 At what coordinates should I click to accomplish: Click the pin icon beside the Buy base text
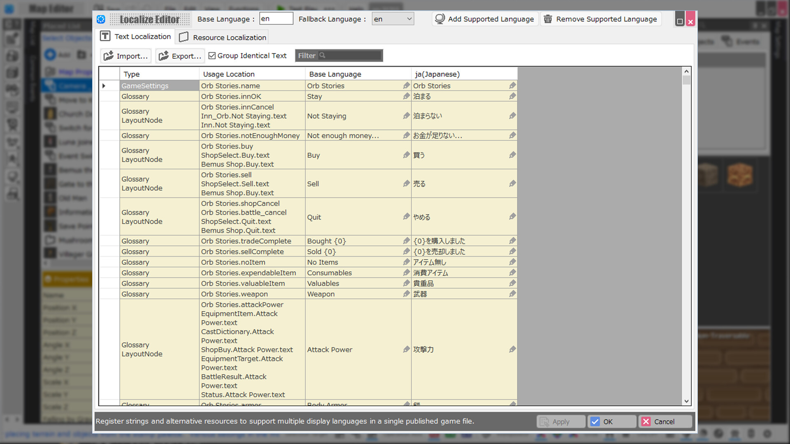(x=405, y=155)
